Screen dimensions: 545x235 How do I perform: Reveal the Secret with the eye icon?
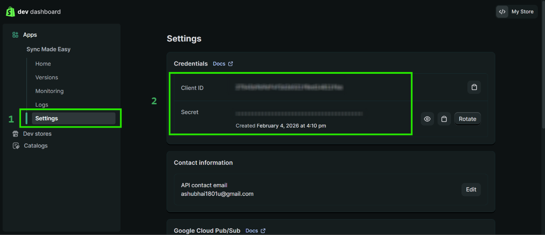point(427,119)
